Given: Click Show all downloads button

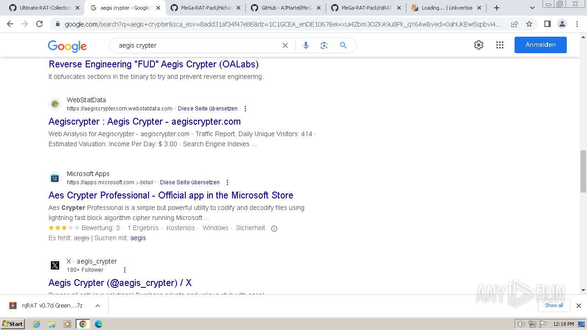Looking at the screenshot, I should (x=554, y=305).
